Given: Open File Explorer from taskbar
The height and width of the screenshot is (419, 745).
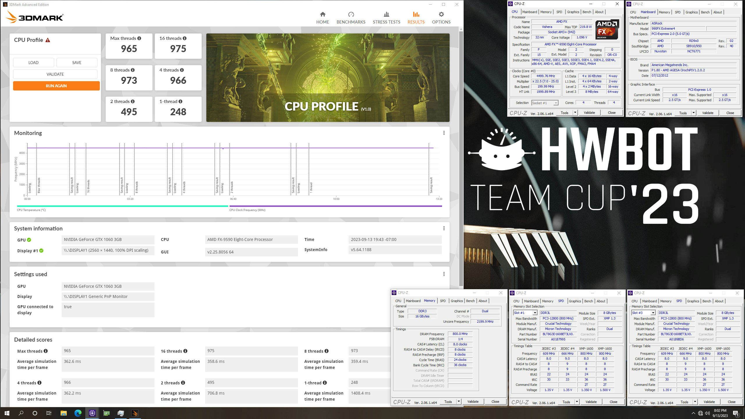Looking at the screenshot, I should (63, 413).
